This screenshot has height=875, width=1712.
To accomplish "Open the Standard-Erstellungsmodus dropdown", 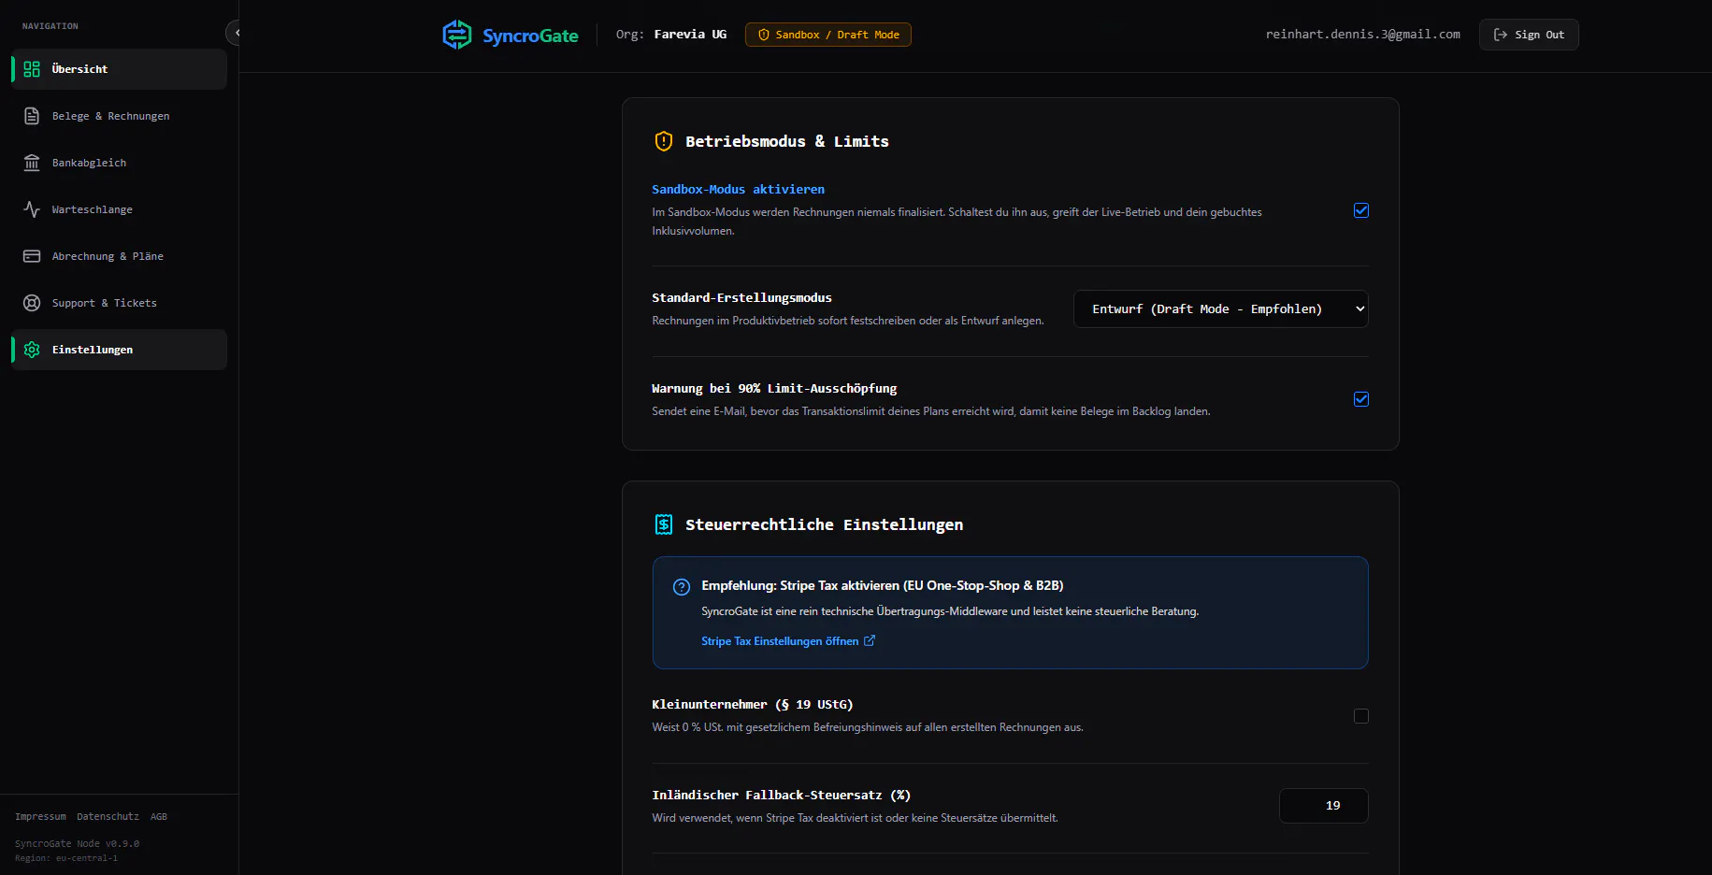I will (1221, 309).
